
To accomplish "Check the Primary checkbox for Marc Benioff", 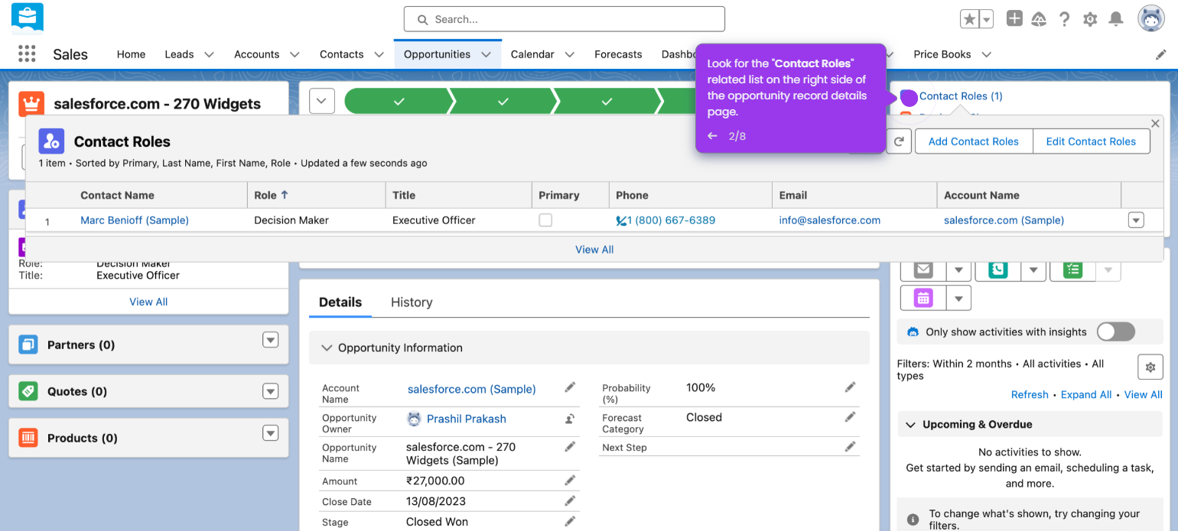I will coord(546,220).
